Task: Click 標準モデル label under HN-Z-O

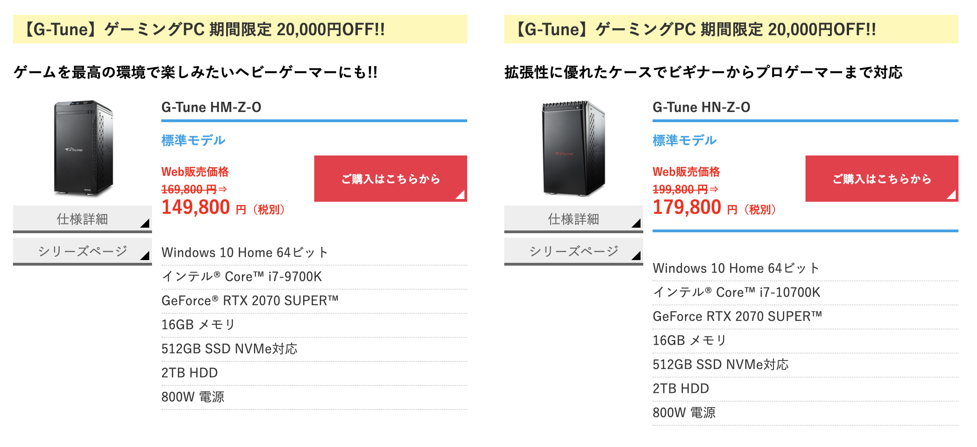Action: [685, 140]
